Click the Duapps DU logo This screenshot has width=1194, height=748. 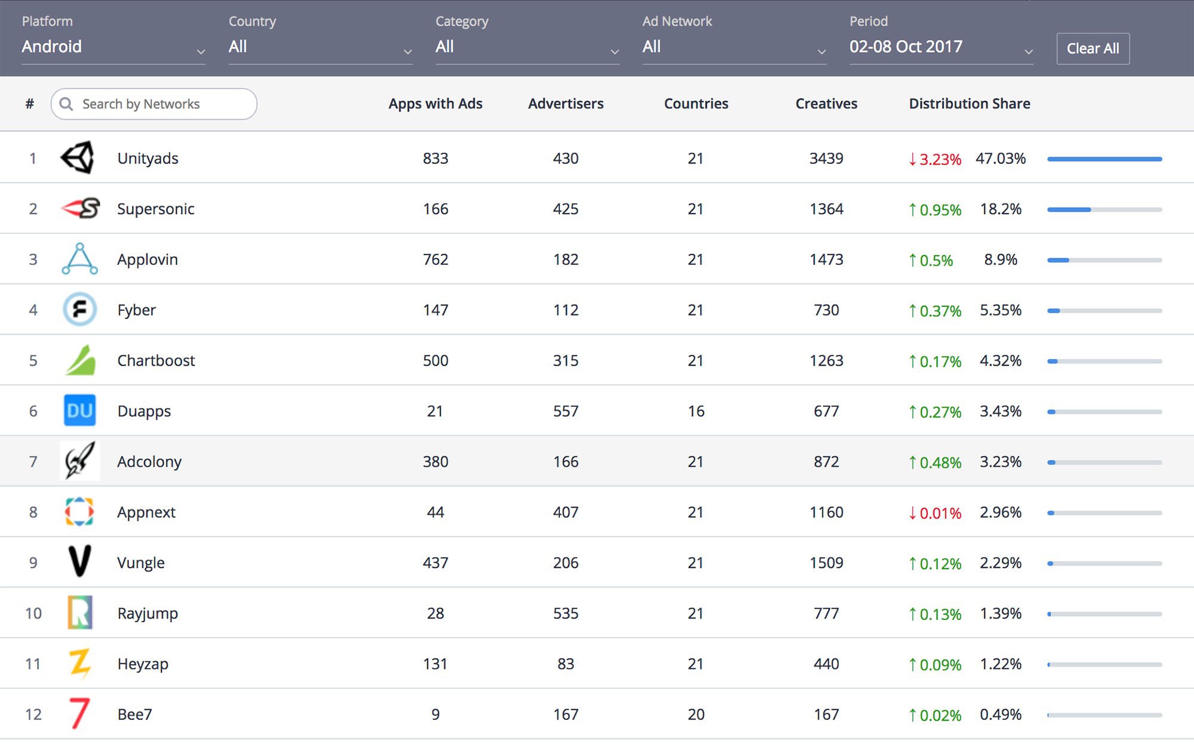80,410
